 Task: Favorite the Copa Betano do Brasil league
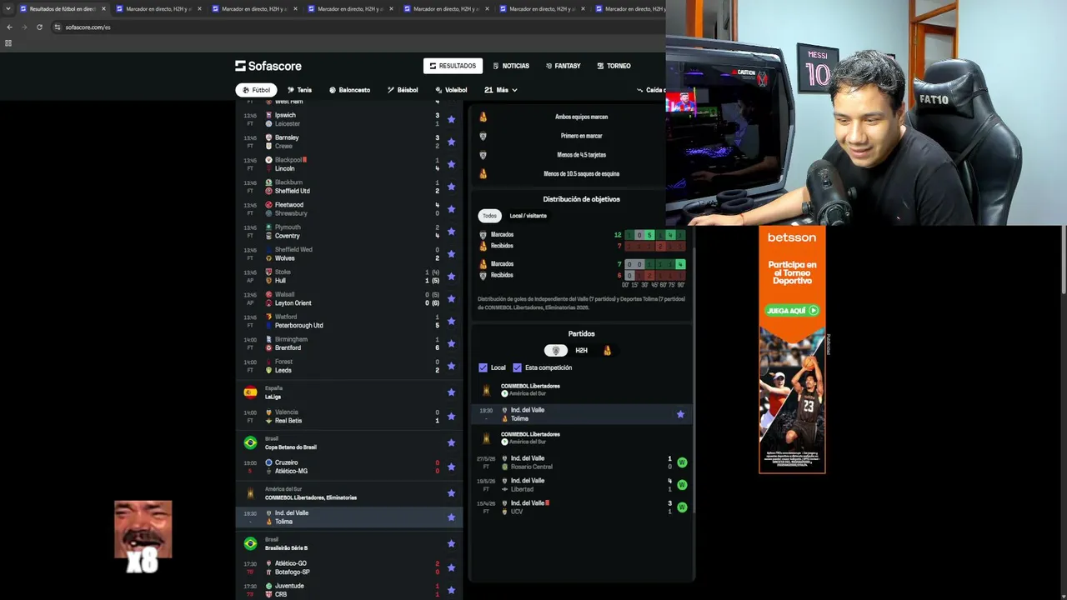[x=451, y=442]
